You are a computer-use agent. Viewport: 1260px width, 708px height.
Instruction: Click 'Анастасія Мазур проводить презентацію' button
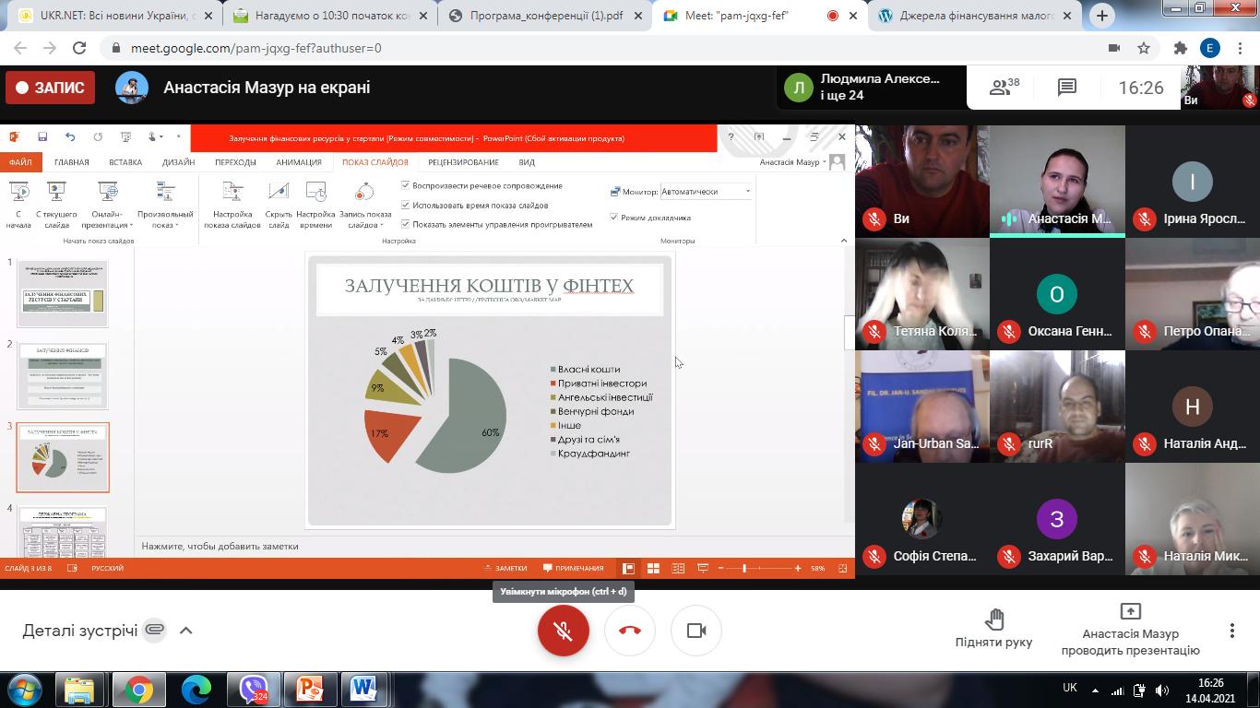tap(1130, 630)
